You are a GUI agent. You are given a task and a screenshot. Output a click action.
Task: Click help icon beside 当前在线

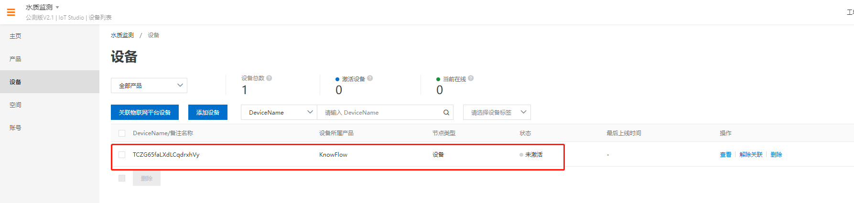(471, 78)
